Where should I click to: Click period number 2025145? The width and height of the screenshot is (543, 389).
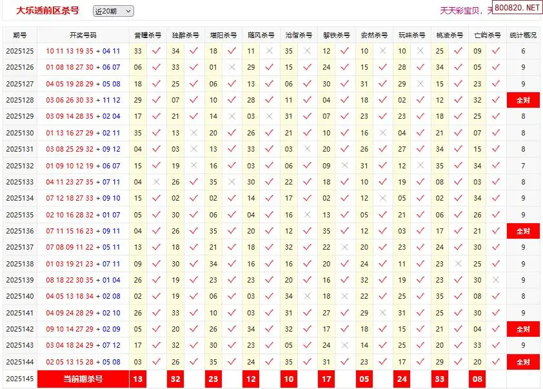coord(20,379)
